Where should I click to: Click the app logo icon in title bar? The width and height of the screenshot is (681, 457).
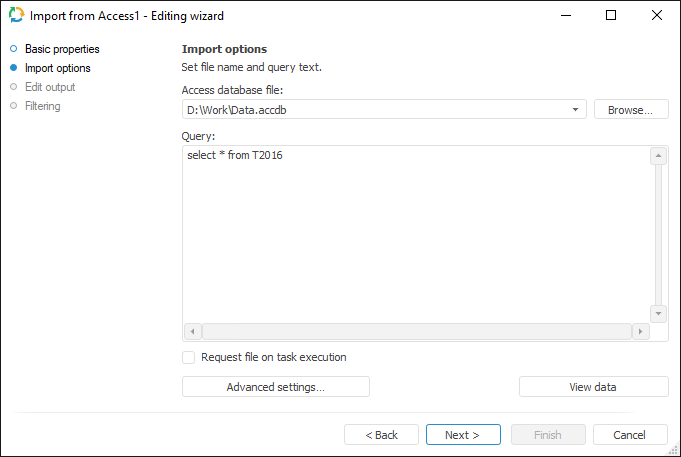tap(16, 16)
